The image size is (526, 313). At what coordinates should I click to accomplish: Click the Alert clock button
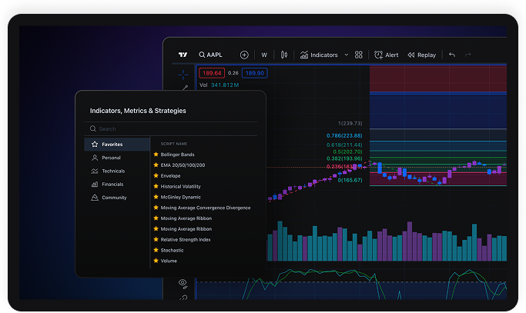click(x=387, y=55)
